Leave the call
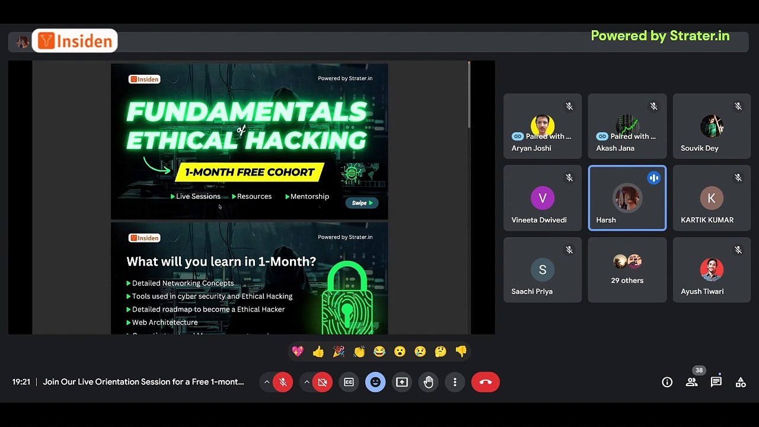Image resolution: width=759 pixels, height=427 pixels. click(486, 383)
